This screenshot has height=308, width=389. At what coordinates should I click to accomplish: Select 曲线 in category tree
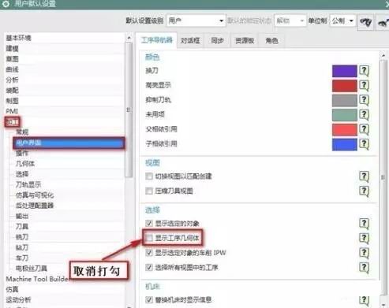pos(12,69)
